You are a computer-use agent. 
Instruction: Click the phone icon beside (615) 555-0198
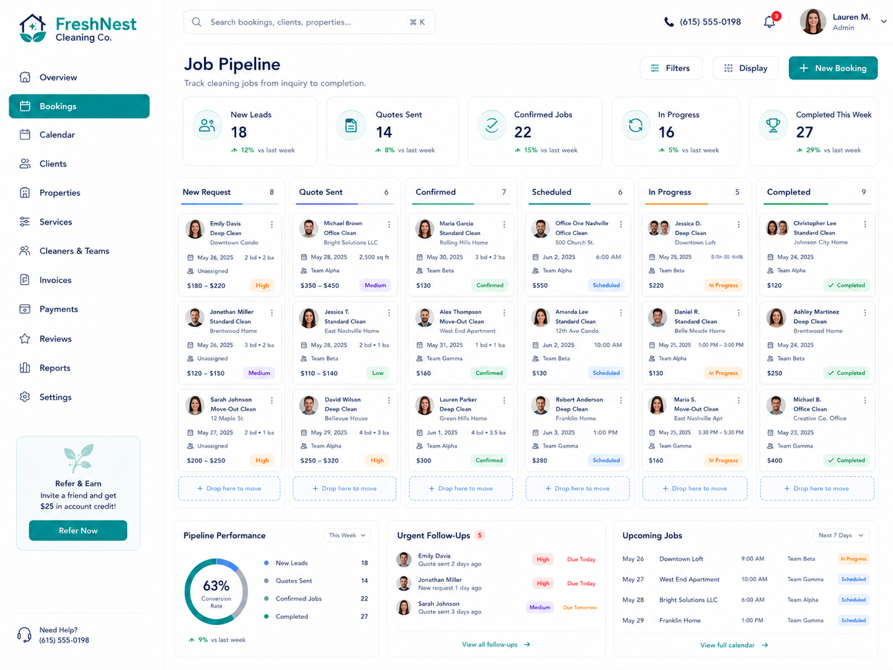[669, 22]
